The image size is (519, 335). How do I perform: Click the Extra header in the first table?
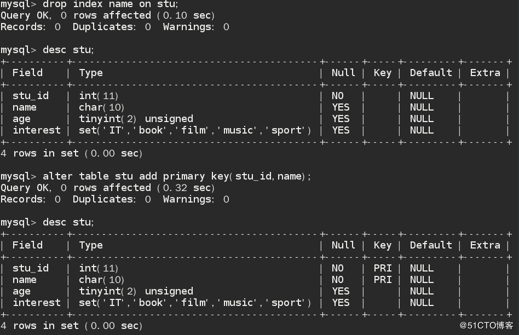[485, 73]
